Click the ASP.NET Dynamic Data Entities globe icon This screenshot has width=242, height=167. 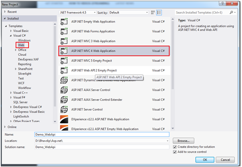point(64,80)
